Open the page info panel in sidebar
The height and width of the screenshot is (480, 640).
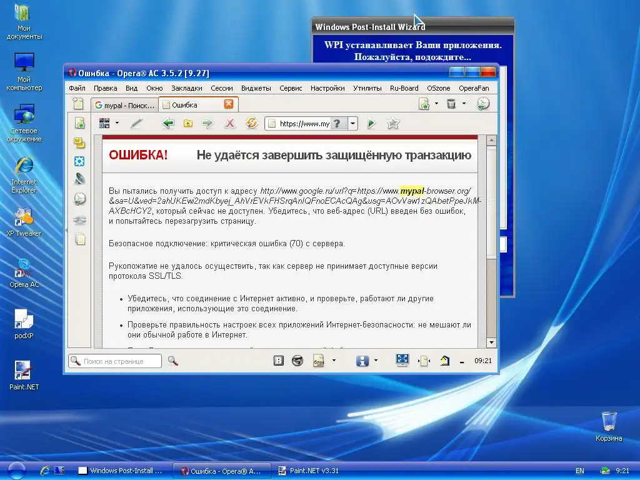80,239
